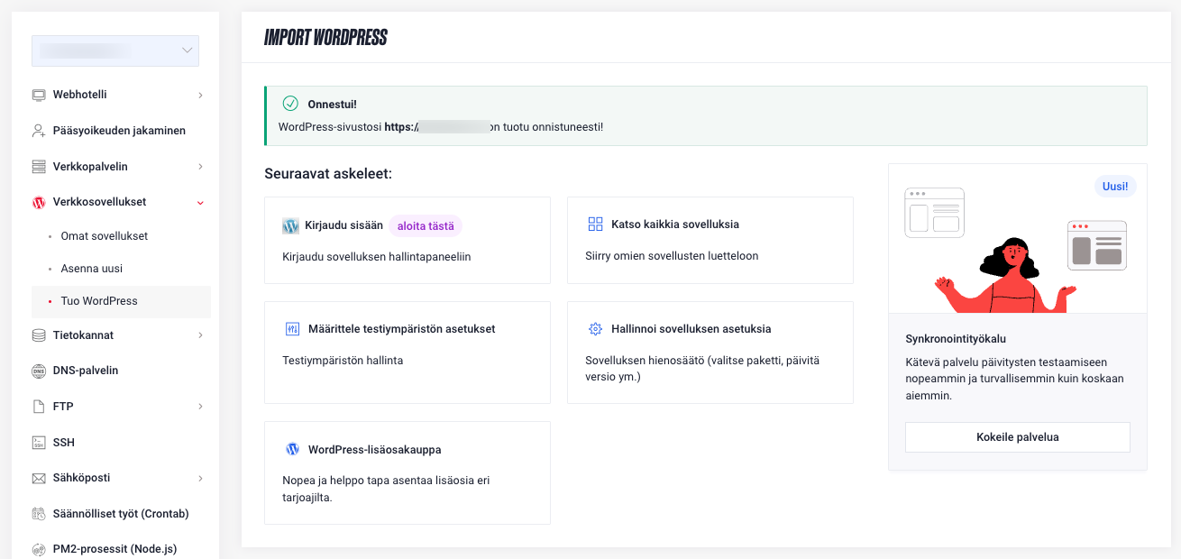Expand the FTP submenu chevron

click(x=200, y=407)
